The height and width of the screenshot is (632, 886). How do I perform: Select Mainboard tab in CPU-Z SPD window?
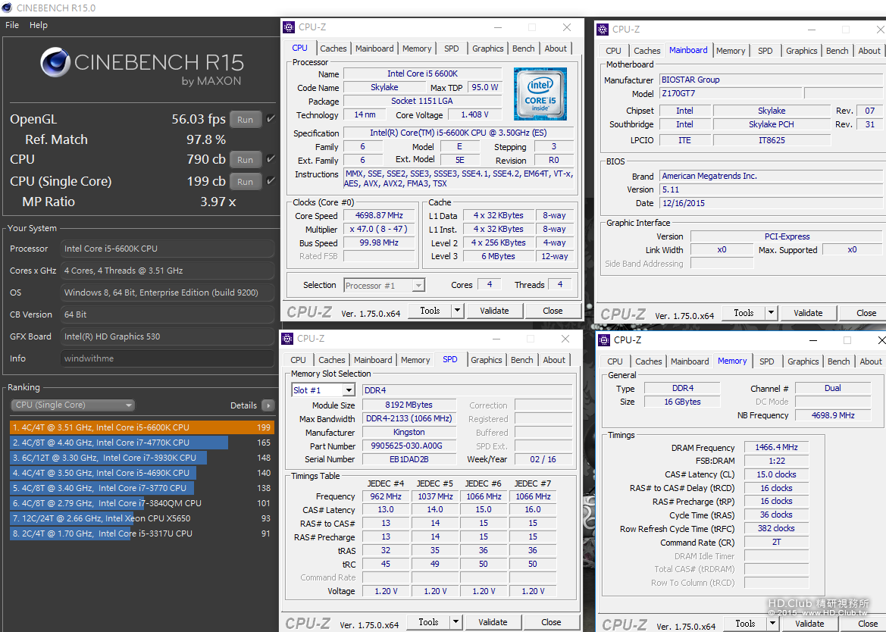[373, 360]
